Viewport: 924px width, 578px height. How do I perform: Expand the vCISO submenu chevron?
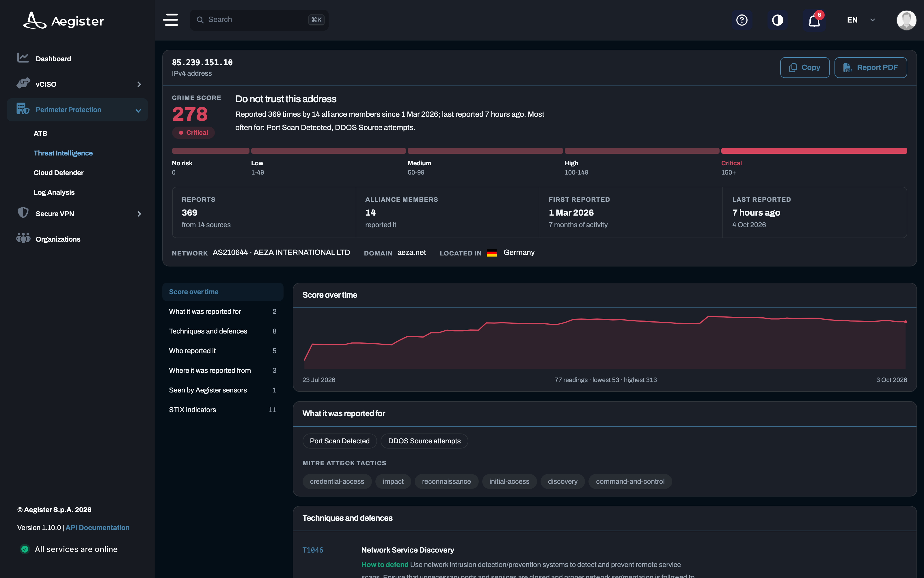pyautogui.click(x=139, y=84)
